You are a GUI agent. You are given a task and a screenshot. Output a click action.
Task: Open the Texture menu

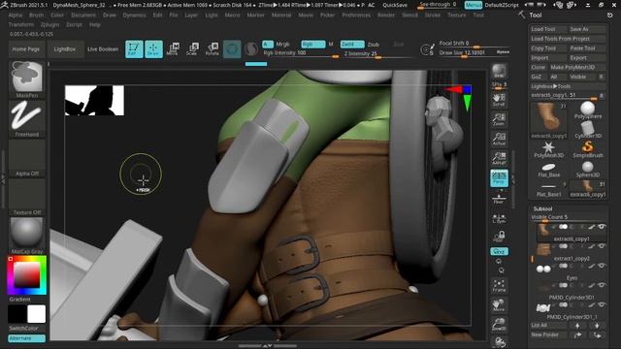point(457,16)
